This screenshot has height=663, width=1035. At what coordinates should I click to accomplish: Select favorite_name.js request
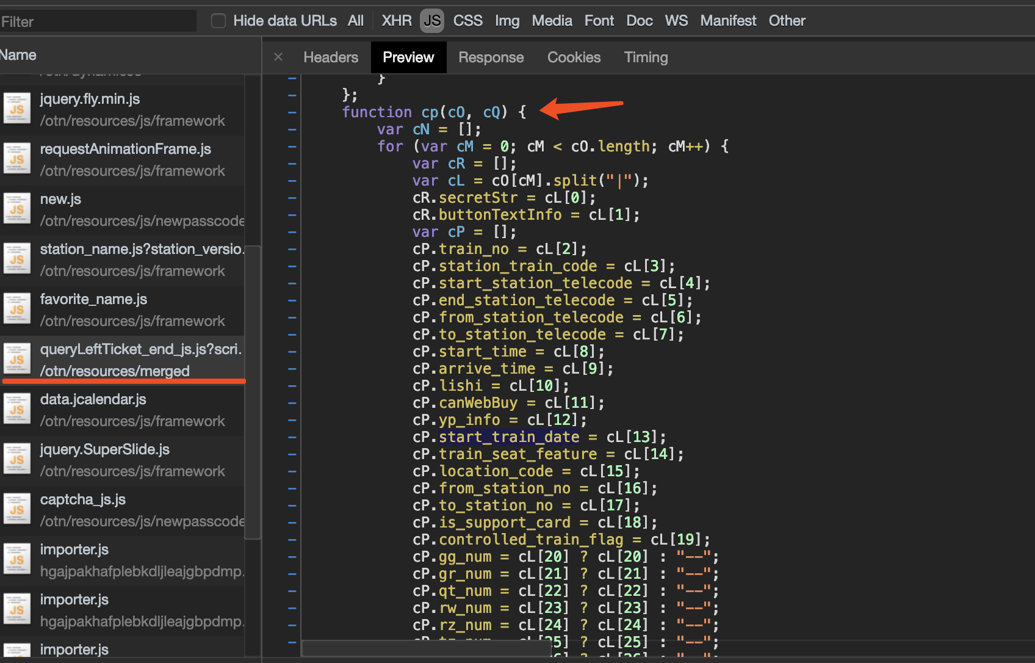tap(122, 310)
